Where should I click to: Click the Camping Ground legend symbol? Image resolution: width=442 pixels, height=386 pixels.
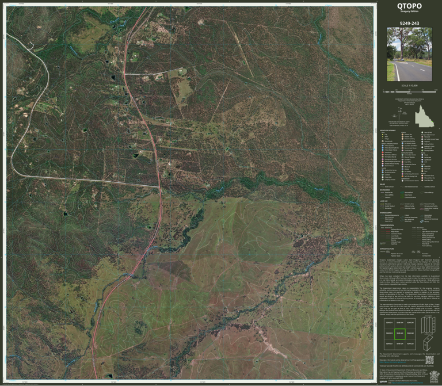pos(383,179)
